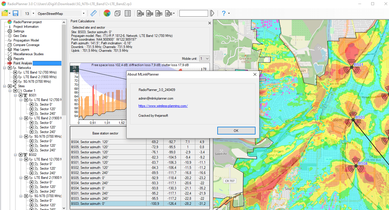Screen dimensions: 389x210
Task: Save the project with the floppy disk icon
Action: tap(16, 13)
